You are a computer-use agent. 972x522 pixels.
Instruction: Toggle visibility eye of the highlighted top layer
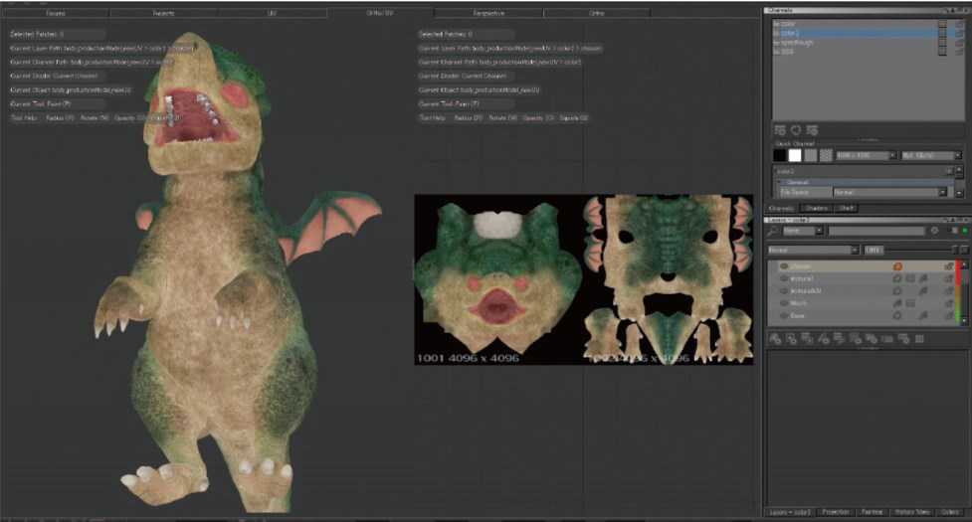coord(784,266)
